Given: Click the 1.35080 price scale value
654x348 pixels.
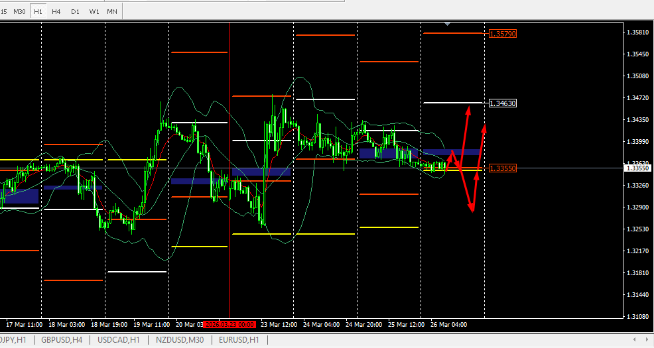Looking at the screenshot, I should coord(638,76).
